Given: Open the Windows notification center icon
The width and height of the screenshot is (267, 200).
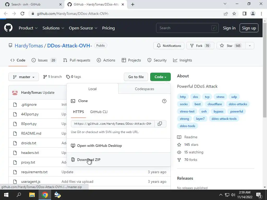Looking at the screenshot, I should (259, 195).
